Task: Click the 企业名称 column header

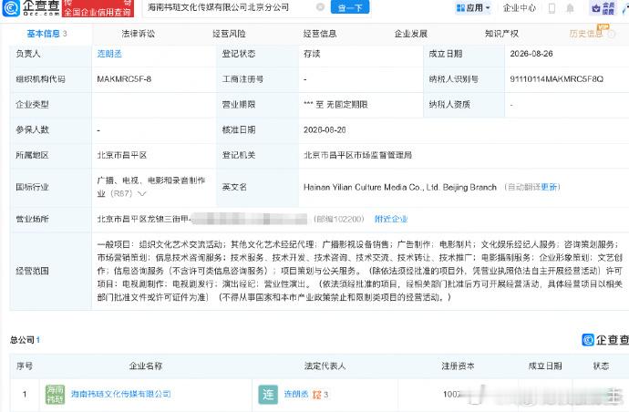Action: pos(146,366)
